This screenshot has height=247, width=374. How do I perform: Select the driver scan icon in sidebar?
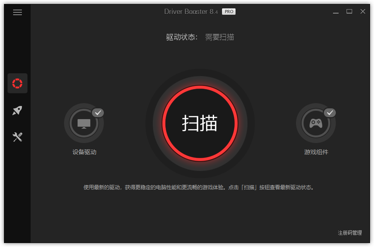point(17,83)
